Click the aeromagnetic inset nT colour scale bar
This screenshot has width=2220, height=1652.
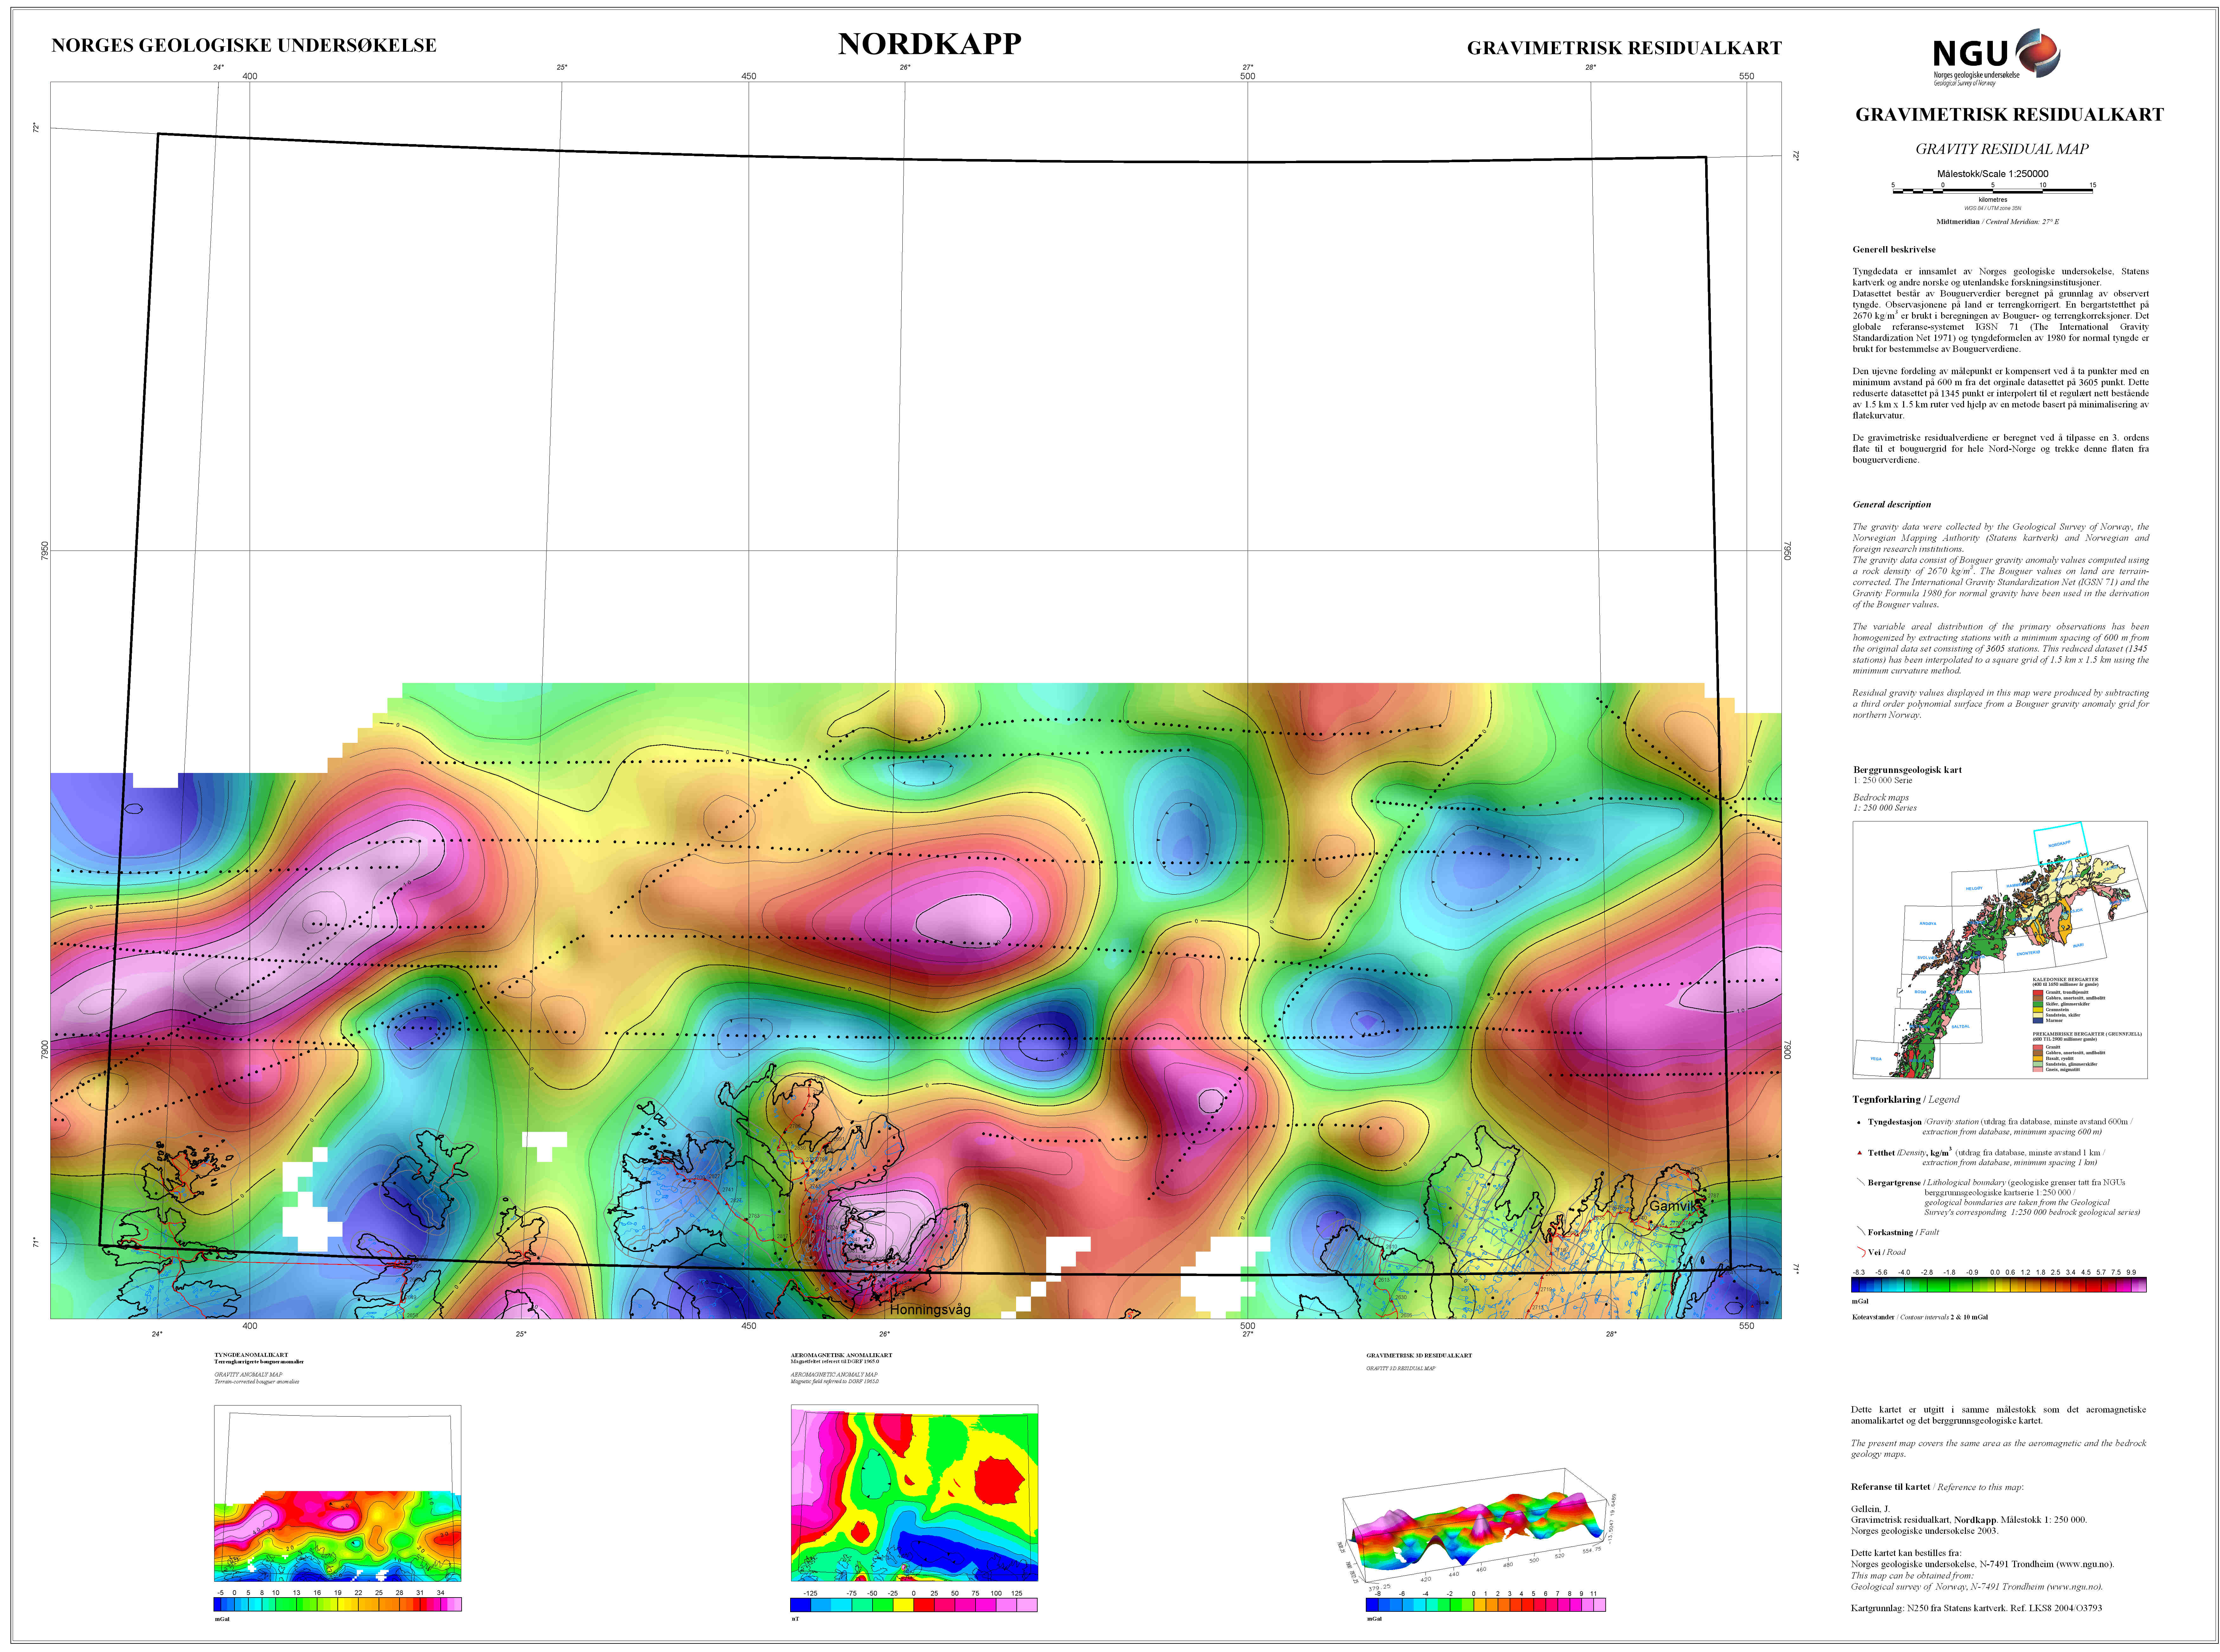point(914,1605)
